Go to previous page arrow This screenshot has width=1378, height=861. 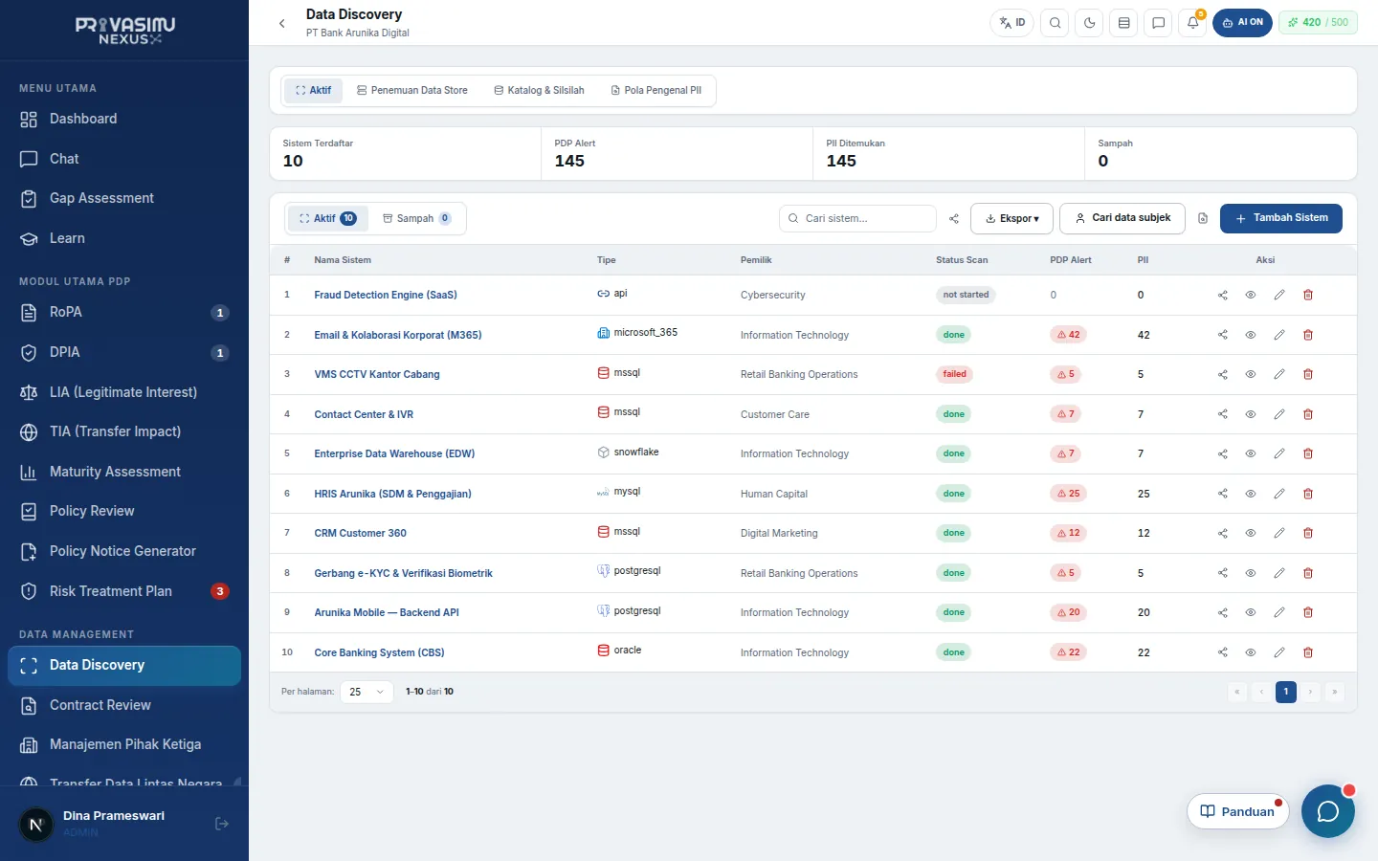(x=1261, y=692)
